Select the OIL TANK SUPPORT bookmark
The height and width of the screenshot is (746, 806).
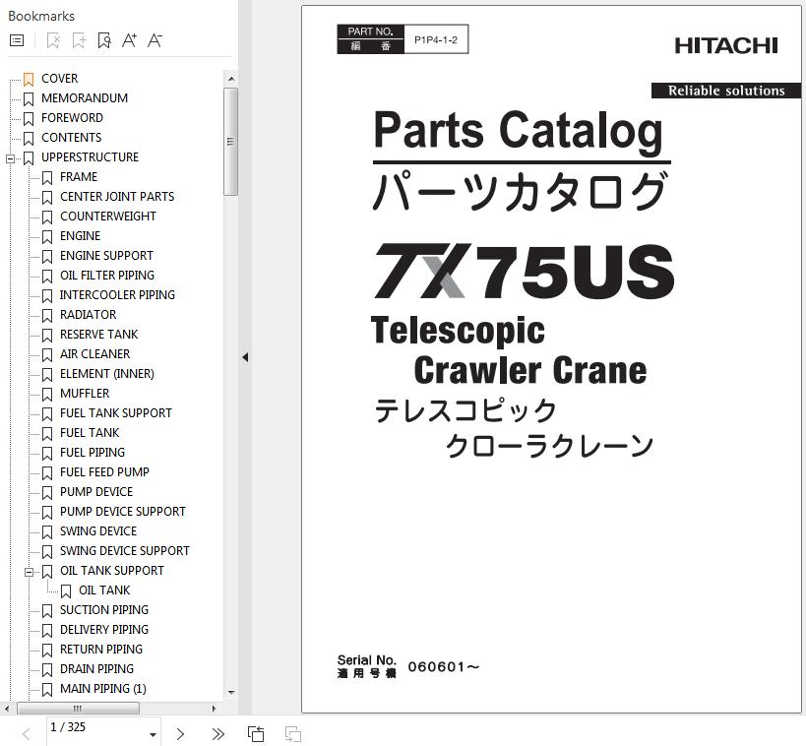[x=112, y=571]
